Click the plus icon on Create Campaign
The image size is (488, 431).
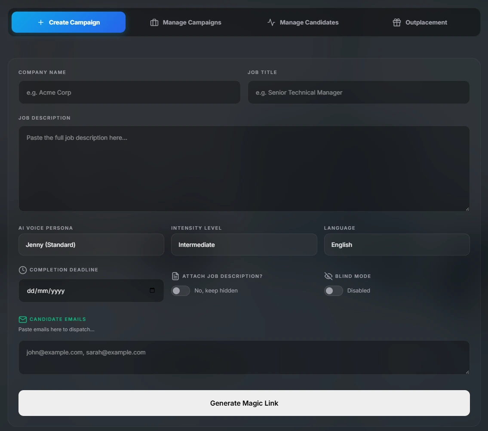point(41,22)
